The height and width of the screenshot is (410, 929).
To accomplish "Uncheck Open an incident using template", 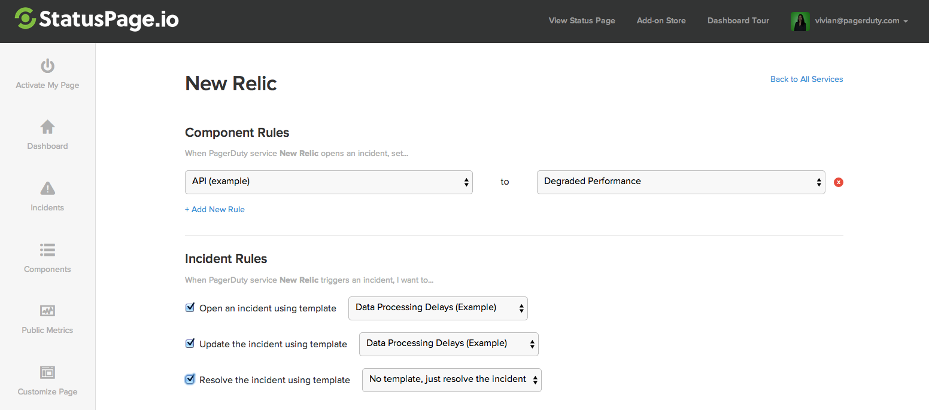I will pos(190,308).
